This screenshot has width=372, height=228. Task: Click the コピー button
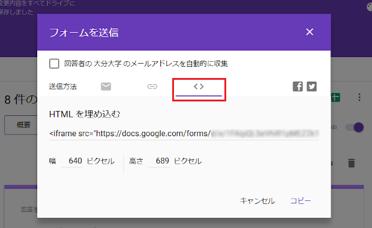click(301, 201)
